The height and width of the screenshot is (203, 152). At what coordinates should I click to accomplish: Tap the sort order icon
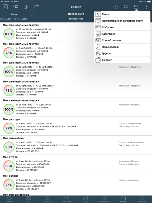pyautogui.click(x=126, y=7)
